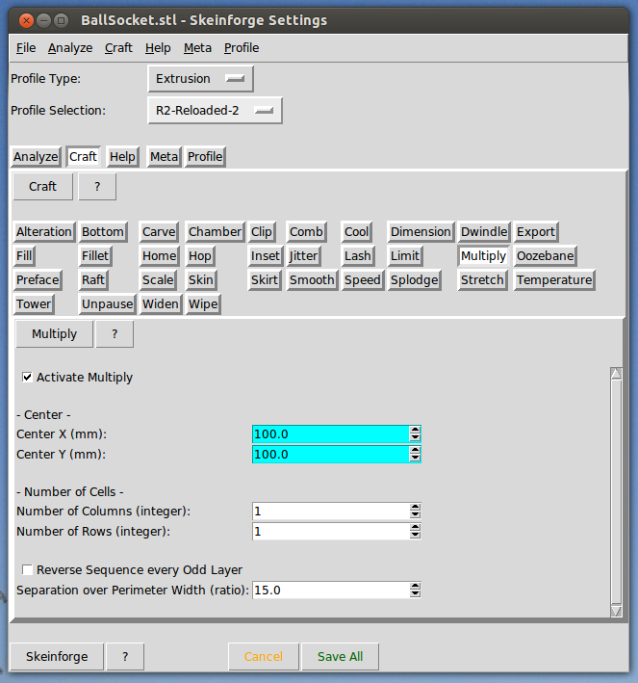Click the Separation over Perimeter Width field
This screenshot has height=683, width=638.
(x=337, y=591)
